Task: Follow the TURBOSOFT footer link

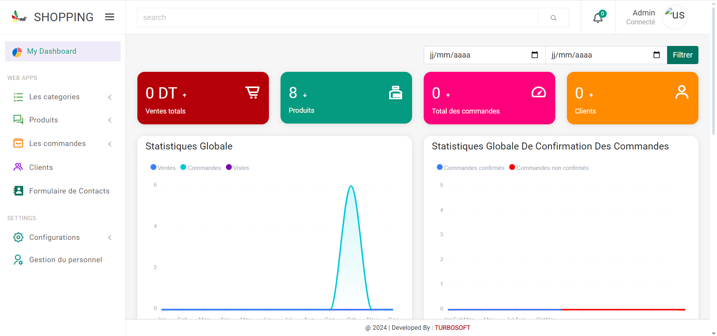Action: coord(452,328)
